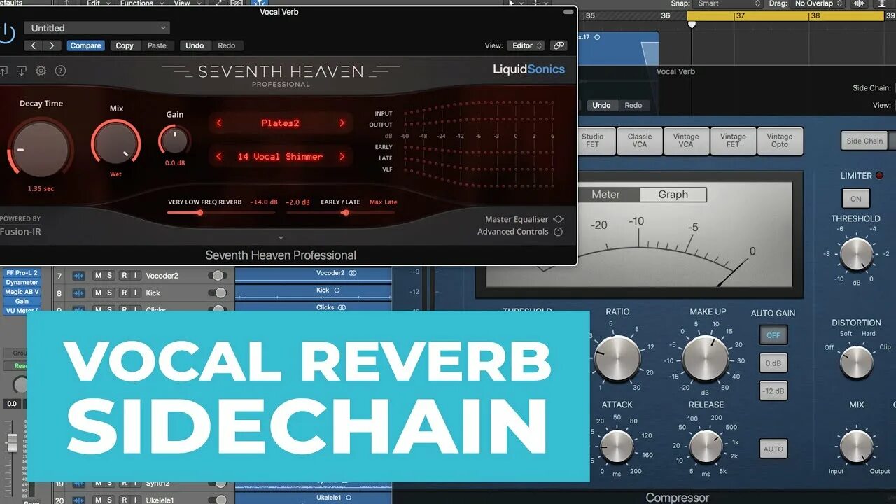896x504 pixels.
Task: Select the Classic VCA compressor model
Action: (x=639, y=141)
